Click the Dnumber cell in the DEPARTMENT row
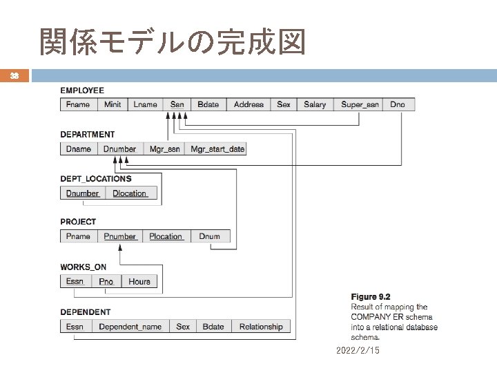The image size is (497, 373). click(x=120, y=149)
